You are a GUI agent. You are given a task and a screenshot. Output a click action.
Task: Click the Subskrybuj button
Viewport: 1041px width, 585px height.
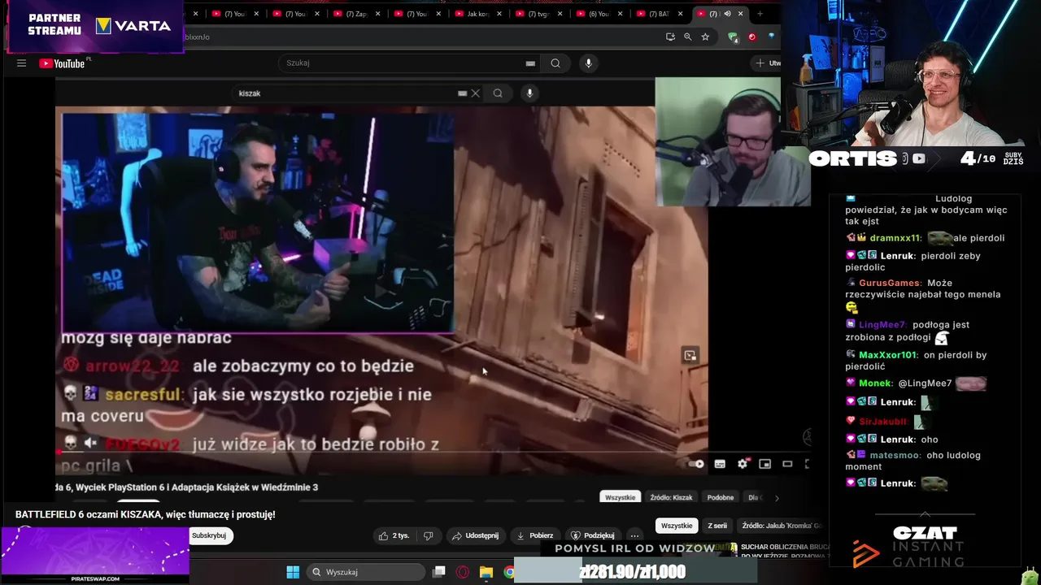click(x=209, y=535)
